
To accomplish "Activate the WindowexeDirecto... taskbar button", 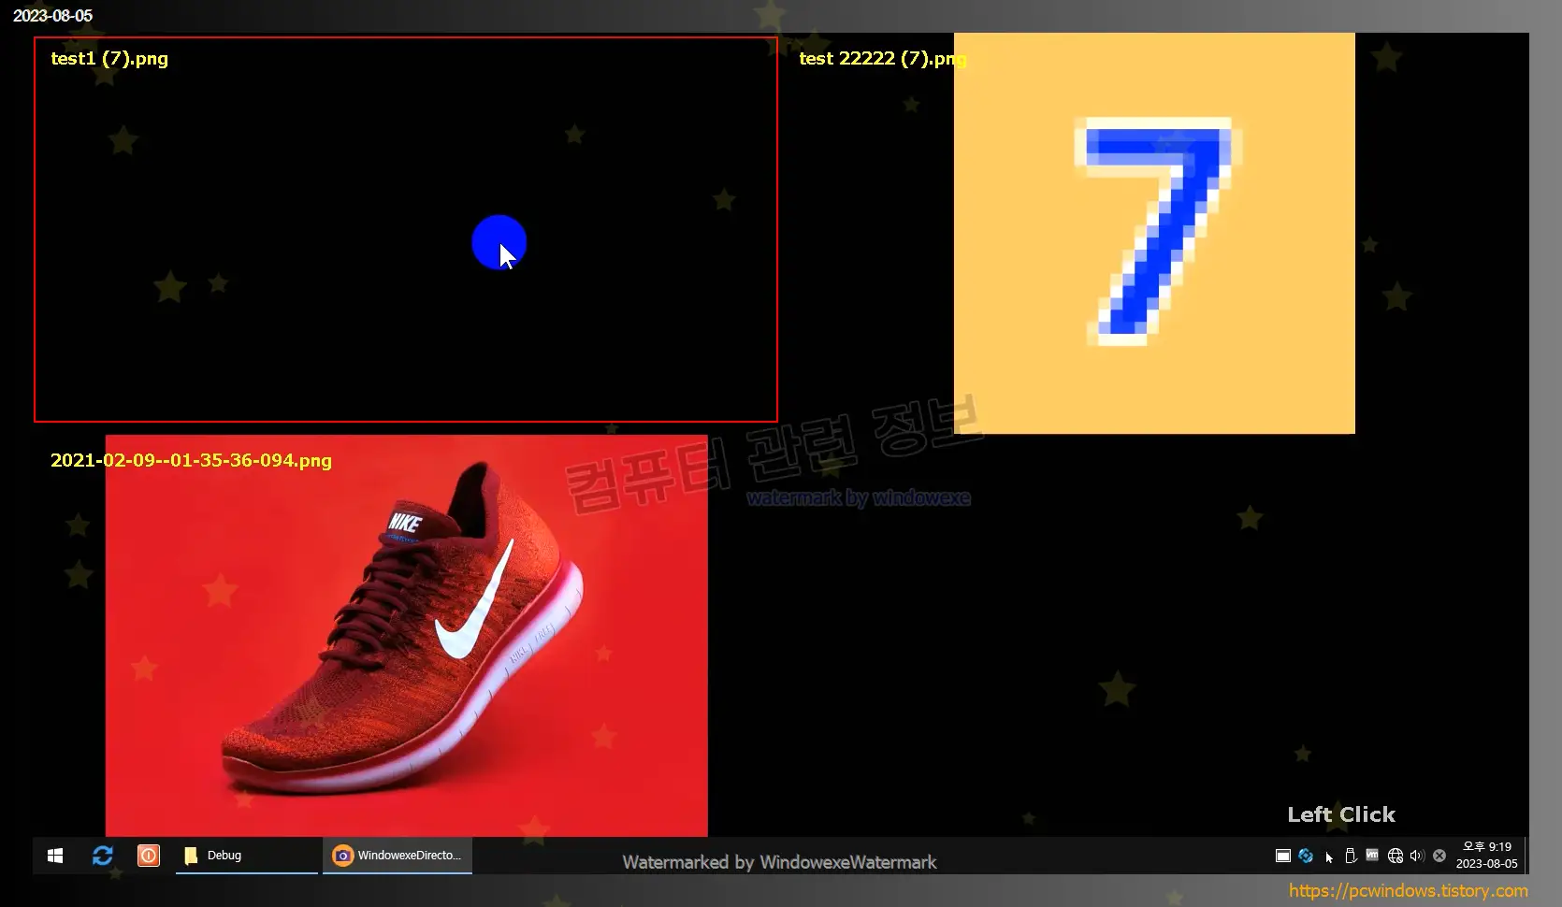I will coord(398,856).
